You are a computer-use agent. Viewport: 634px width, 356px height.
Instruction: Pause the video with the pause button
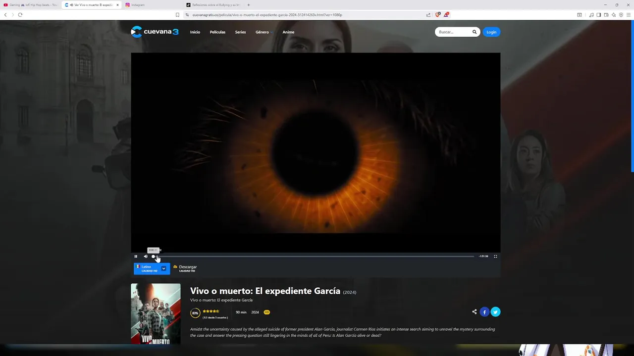[x=136, y=256]
